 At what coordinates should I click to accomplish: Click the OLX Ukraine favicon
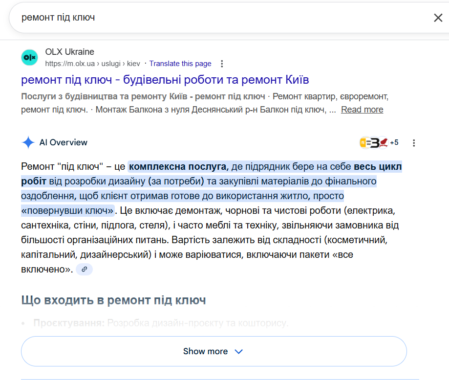[29, 57]
